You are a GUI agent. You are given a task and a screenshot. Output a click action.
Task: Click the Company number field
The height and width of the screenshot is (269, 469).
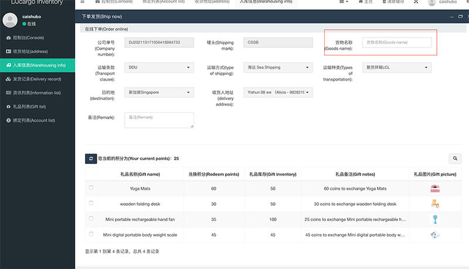point(159,42)
